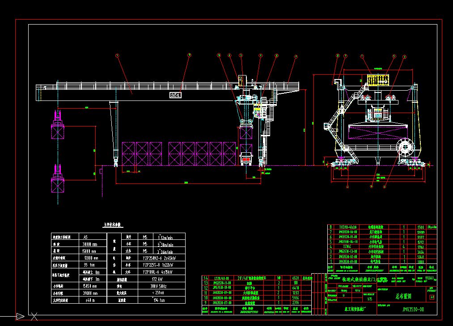Select item number '12' in the parts list

pos(206,288)
